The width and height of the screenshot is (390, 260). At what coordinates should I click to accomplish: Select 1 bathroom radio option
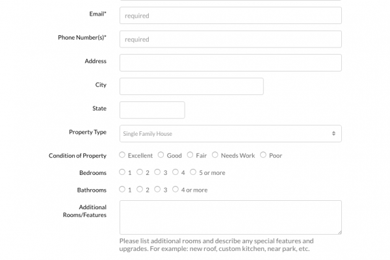click(x=122, y=190)
